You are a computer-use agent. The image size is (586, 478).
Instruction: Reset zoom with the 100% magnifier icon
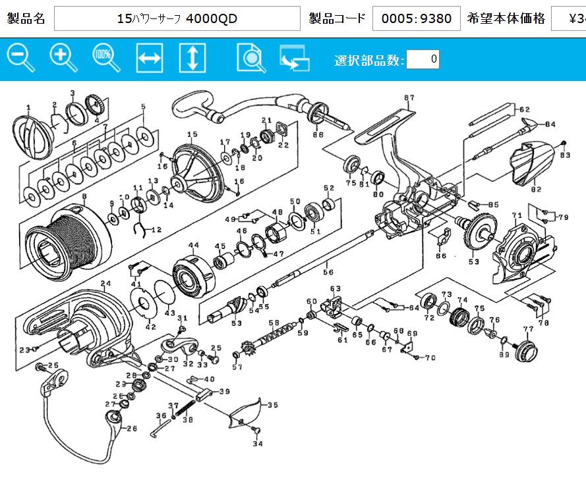coord(107,58)
